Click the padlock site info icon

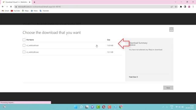(16, 7)
